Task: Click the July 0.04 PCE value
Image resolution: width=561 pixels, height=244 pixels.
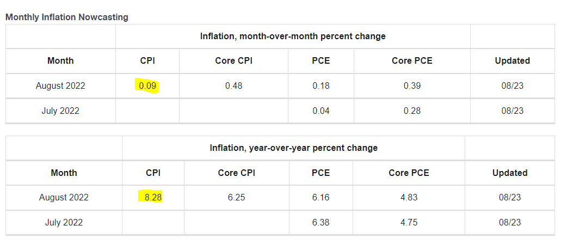Action: (321, 111)
